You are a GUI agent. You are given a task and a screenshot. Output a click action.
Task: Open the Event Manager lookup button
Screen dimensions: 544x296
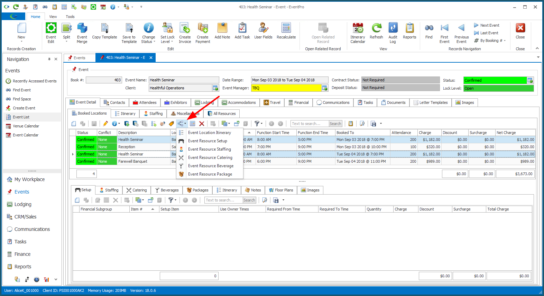click(x=324, y=88)
